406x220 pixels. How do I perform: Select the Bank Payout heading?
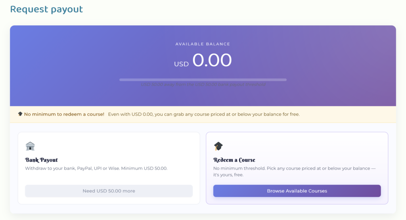(41, 160)
